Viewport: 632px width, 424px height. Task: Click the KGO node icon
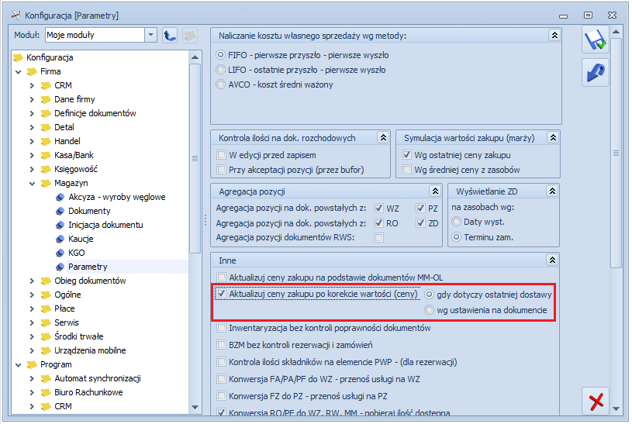tap(60, 253)
